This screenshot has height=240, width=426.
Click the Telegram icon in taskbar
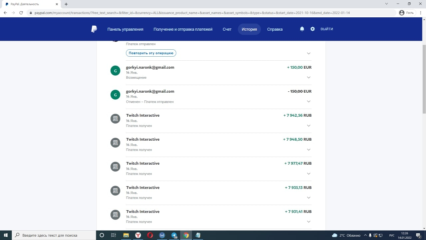pyautogui.click(x=174, y=235)
